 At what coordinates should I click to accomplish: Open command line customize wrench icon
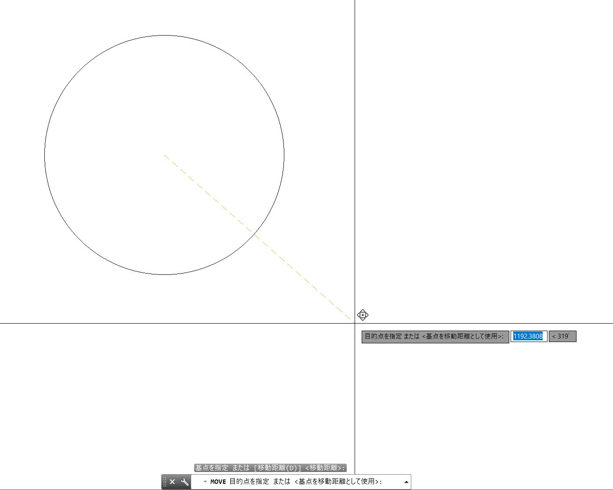(x=185, y=482)
